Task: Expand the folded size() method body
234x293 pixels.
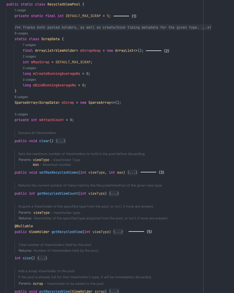Action: (x=42, y=258)
